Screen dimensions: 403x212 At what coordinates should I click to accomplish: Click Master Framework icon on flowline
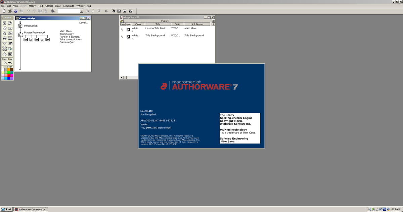(x=20, y=34)
